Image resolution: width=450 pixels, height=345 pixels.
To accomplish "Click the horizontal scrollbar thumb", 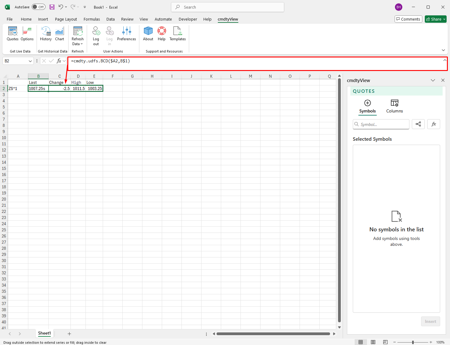I will [x=273, y=334].
